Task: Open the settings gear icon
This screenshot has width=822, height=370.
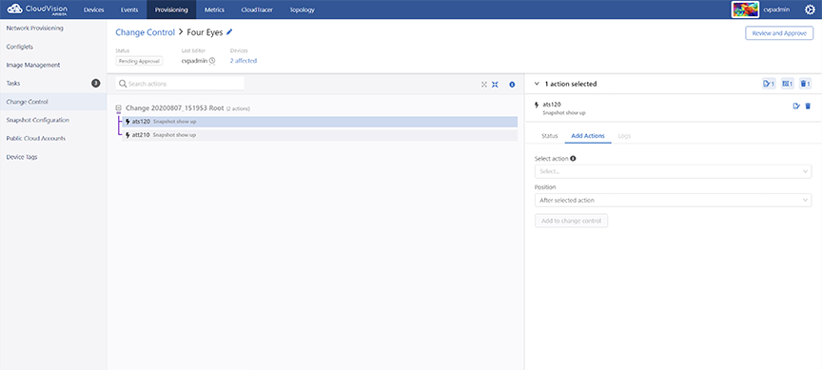Action: 810,10
